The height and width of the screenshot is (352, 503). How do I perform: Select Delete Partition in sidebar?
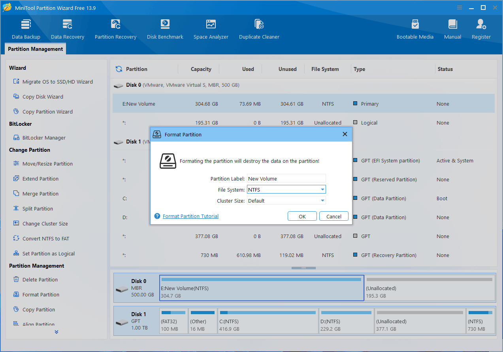pyautogui.click(x=35, y=279)
